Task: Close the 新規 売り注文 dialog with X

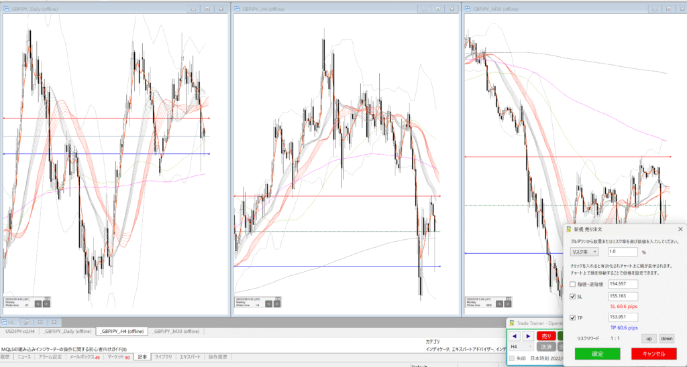Action: (x=680, y=229)
